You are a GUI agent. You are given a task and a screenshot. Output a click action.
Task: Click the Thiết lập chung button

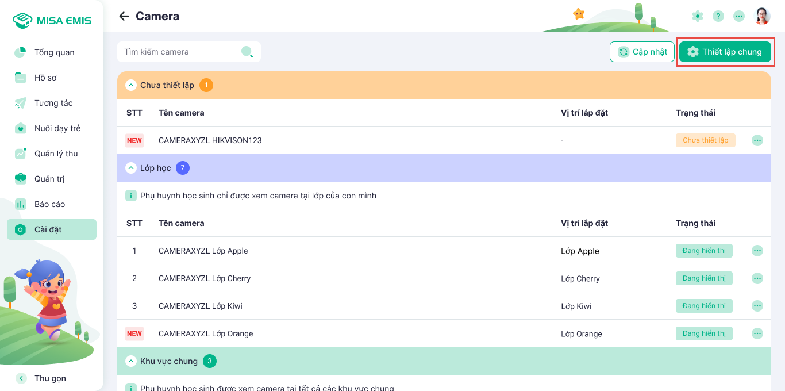click(725, 52)
